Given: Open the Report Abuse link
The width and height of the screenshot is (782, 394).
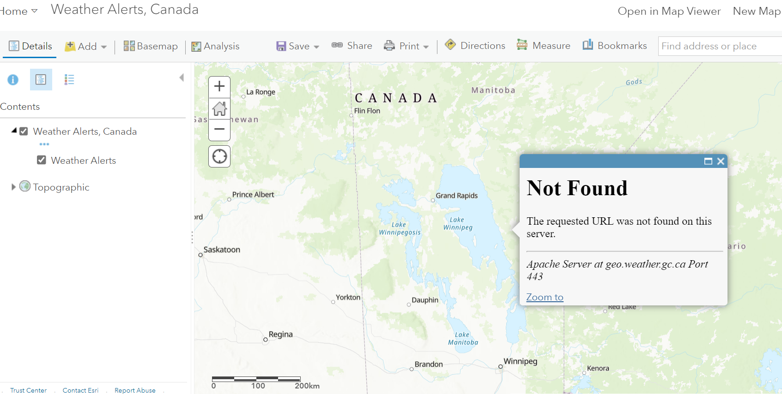Looking at the screenshot, I should (x=135, y=390).
